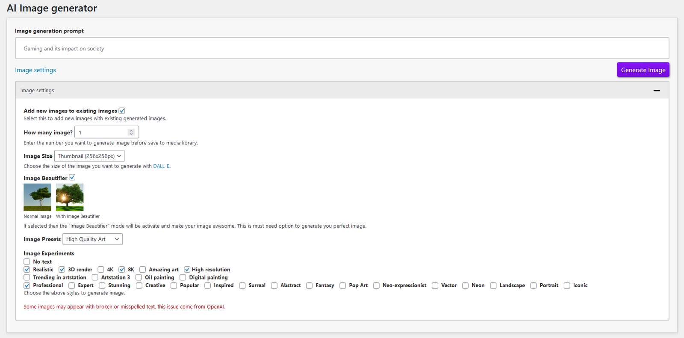This screenshot has width=684, height=338.
Task: Click the Normal image tree thumbnail
Action: click(37, 197)
